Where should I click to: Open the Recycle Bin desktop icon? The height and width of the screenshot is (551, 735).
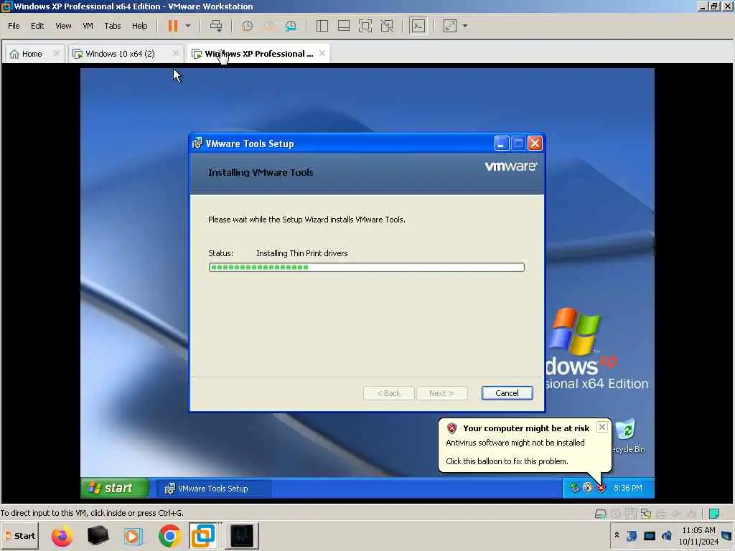(x=627, y=435)
